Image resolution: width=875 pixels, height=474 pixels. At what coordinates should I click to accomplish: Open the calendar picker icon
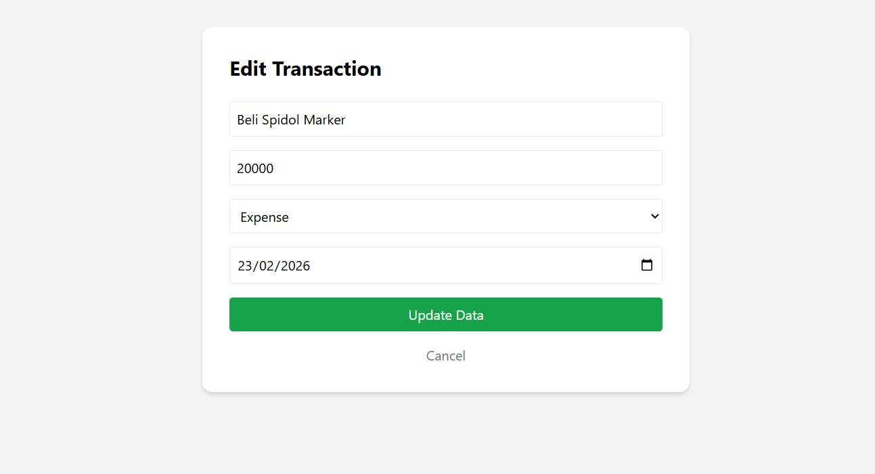[x=647, y=265]
